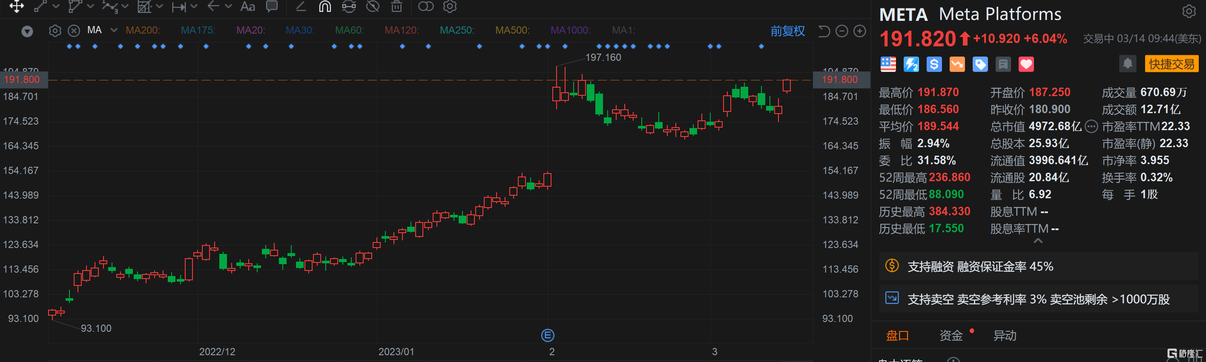The height and width of the screenshot is (362, 1206).
Task: Toggle the red heart favorite icon
Action: 1026,65
